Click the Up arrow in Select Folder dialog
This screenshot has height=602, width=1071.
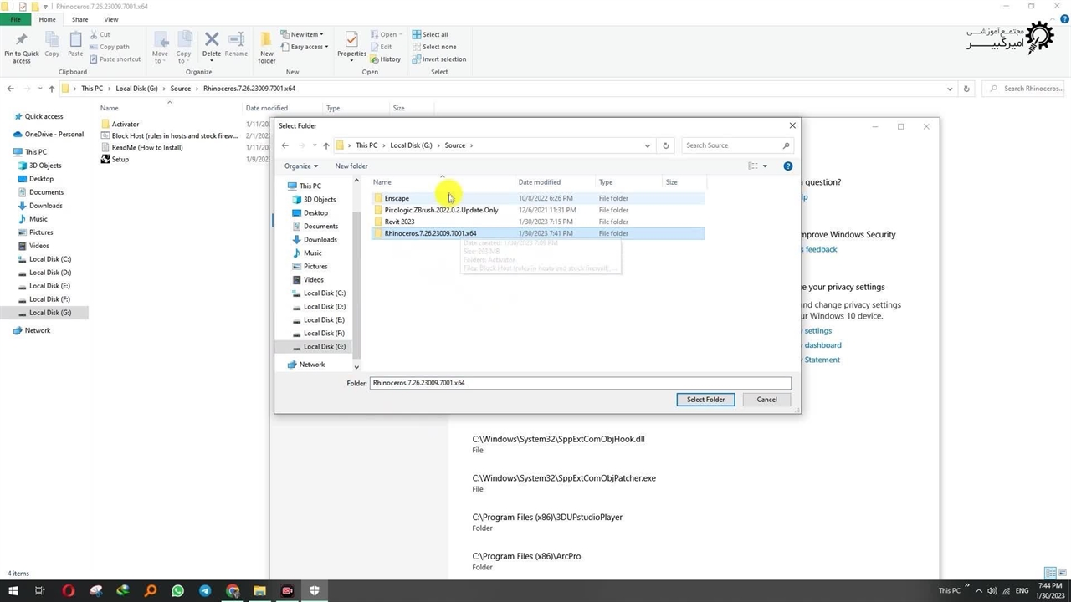tap(326, 145)
